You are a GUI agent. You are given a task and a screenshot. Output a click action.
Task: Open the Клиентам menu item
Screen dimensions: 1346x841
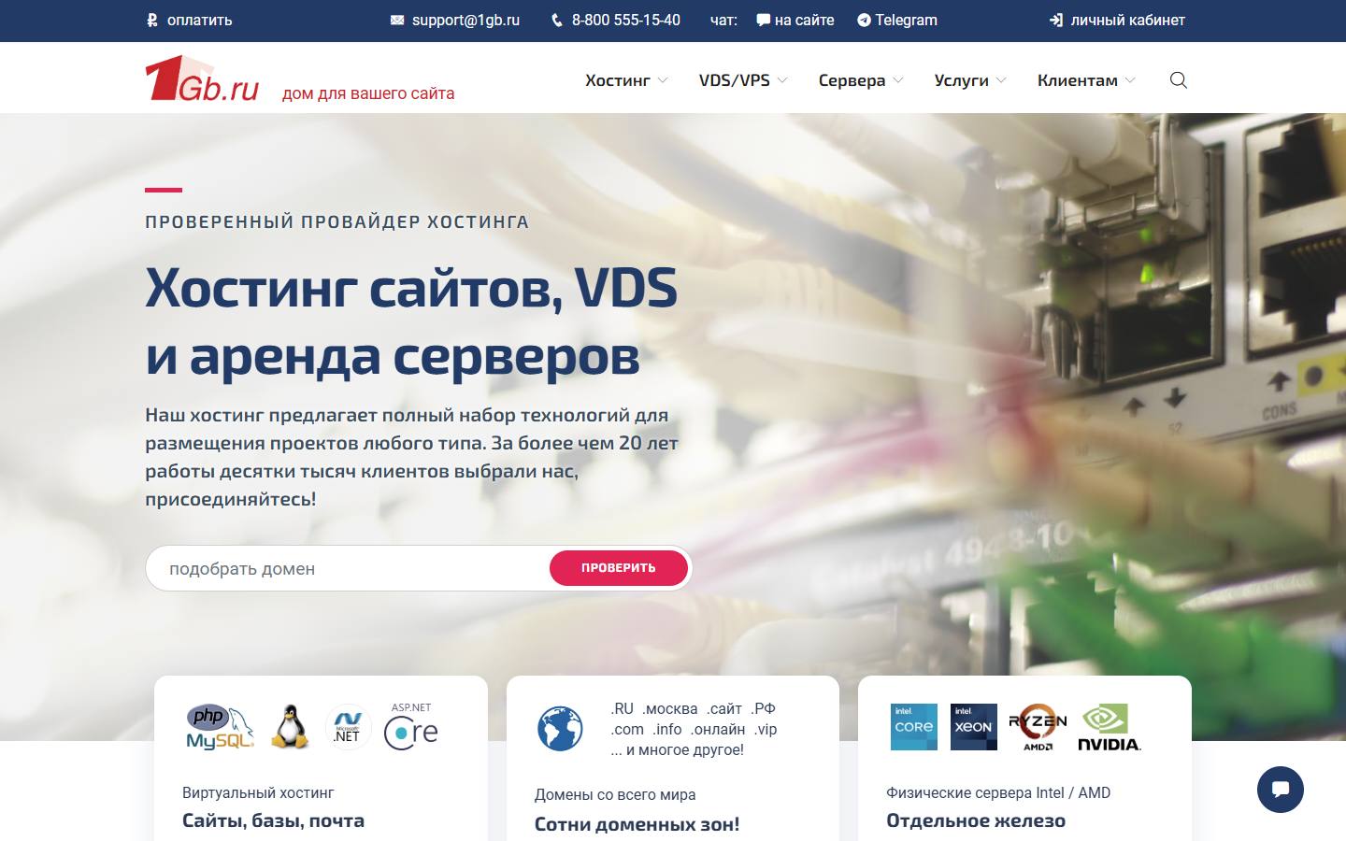1077,80
